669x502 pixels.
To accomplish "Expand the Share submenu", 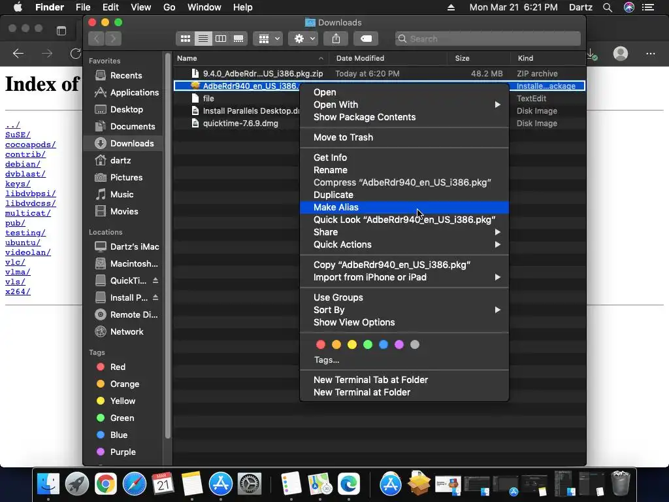I will tap(404, 232).
